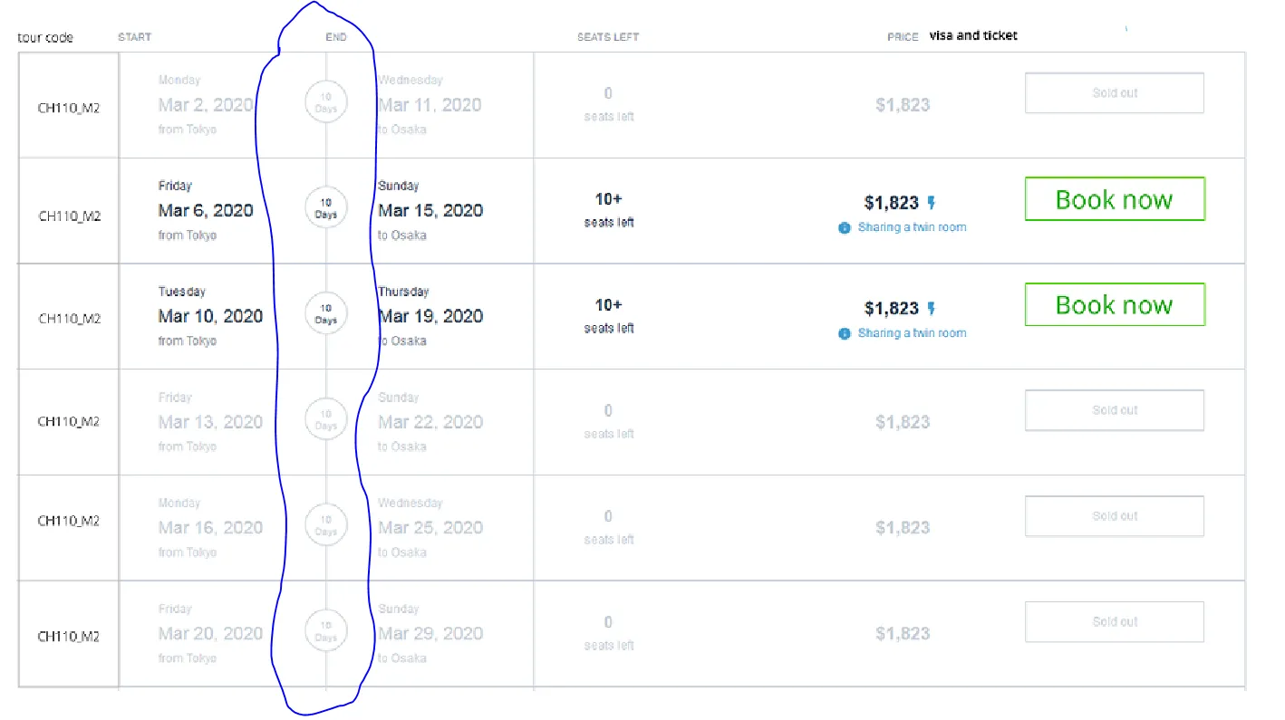
Task: Select the Mar 13, 2020 start date
Action: [210, 422]
